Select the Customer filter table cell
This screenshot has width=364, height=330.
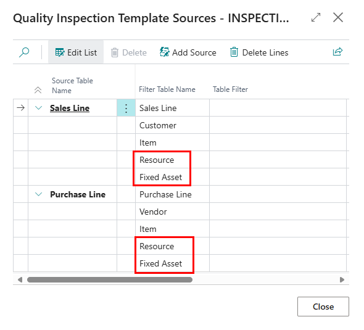[172, 125]
